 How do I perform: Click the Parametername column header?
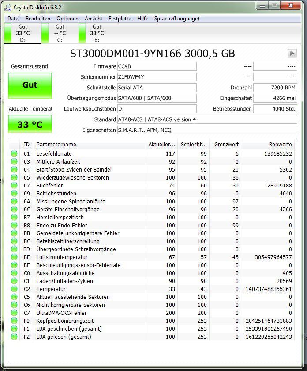coord(90,144)
